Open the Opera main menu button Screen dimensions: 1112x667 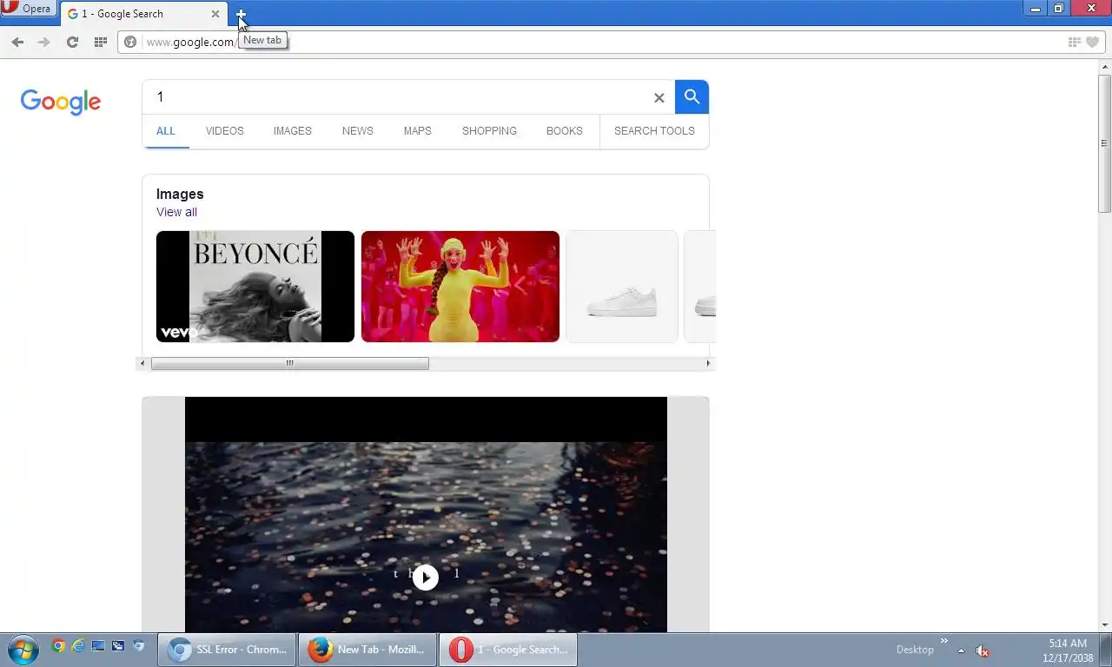click(28, 9)
